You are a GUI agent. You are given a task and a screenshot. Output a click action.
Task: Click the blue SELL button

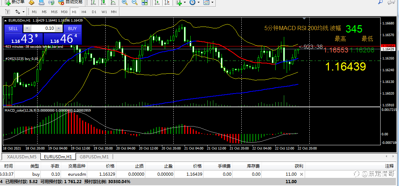[13, 28]
